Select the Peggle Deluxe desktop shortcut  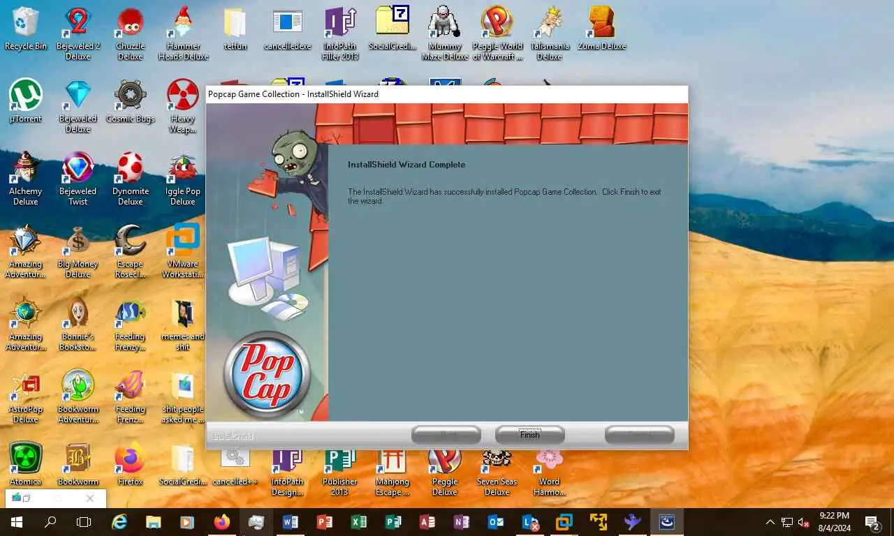445,471
